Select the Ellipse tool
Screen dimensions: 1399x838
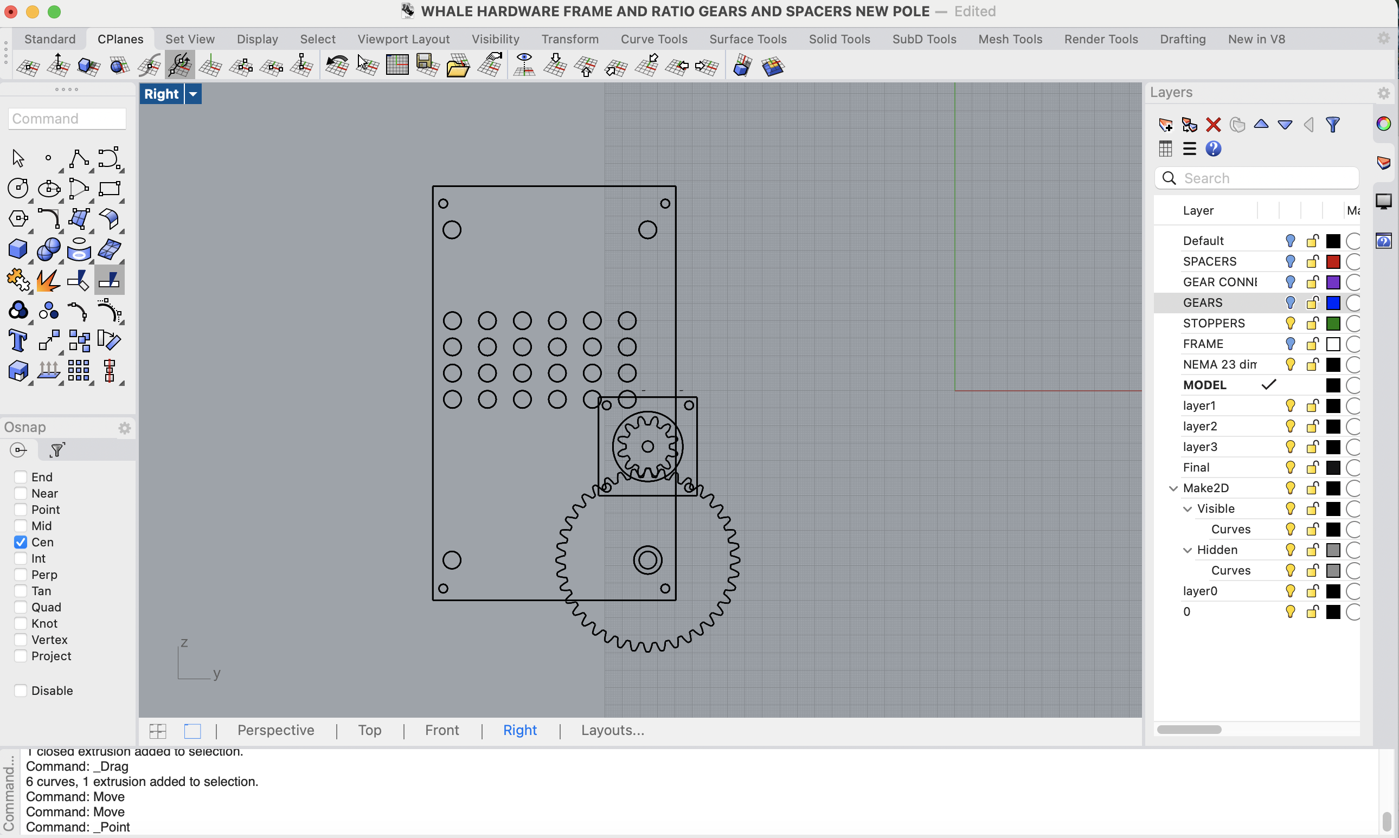pos(49,188)
